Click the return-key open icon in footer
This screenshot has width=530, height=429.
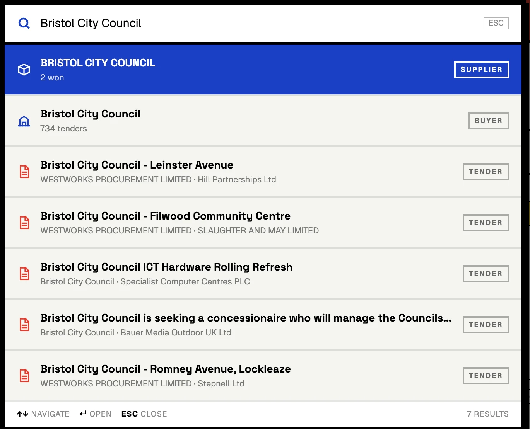pos(83,414)
